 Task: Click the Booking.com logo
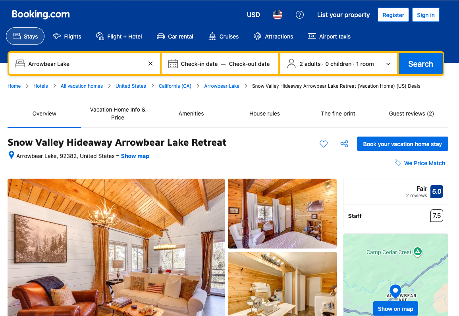(40, 14)
